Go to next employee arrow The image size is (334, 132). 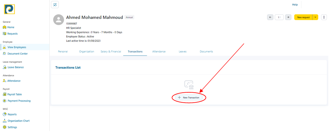[x=288, y=17]
